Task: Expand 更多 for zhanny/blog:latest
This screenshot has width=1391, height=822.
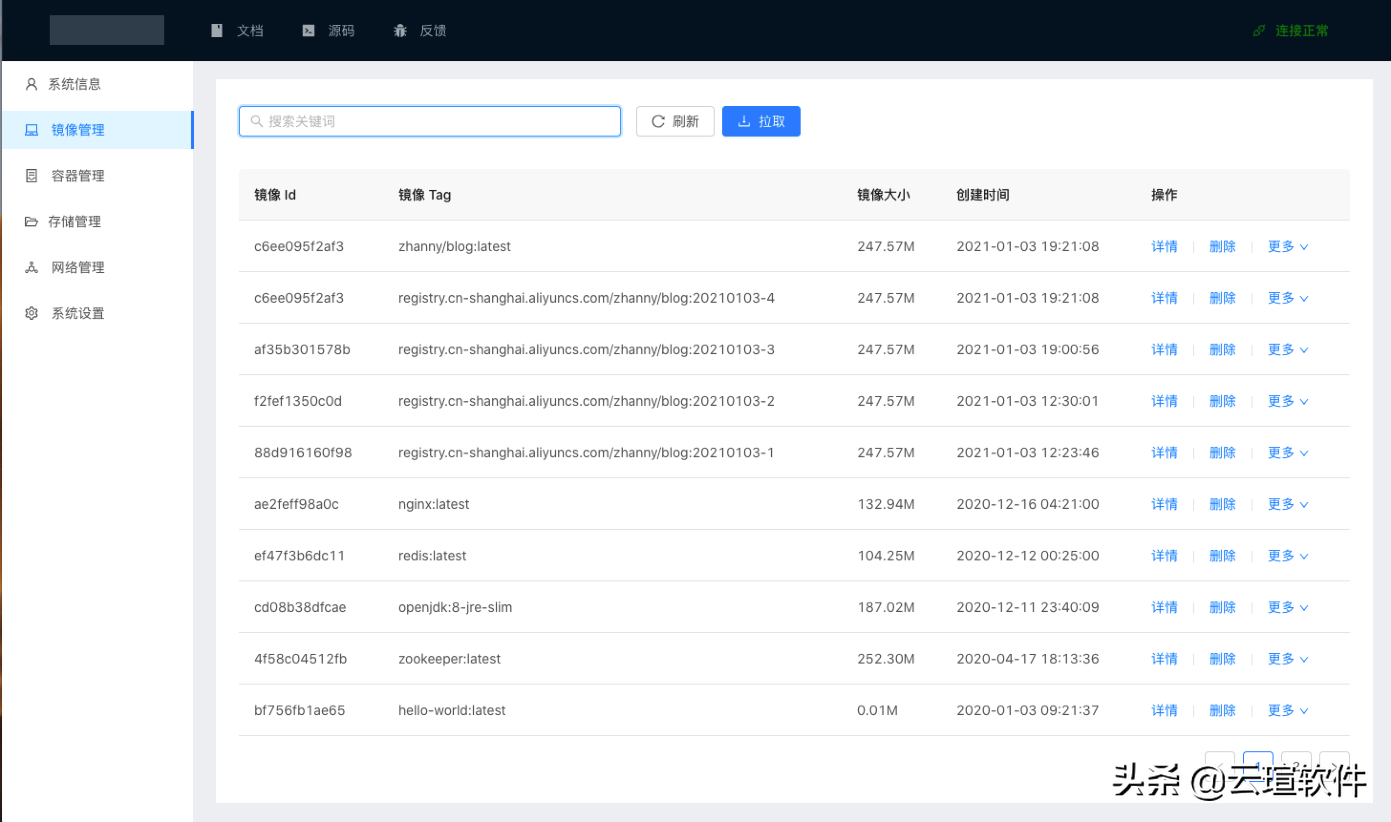Action: point(1288,246)
